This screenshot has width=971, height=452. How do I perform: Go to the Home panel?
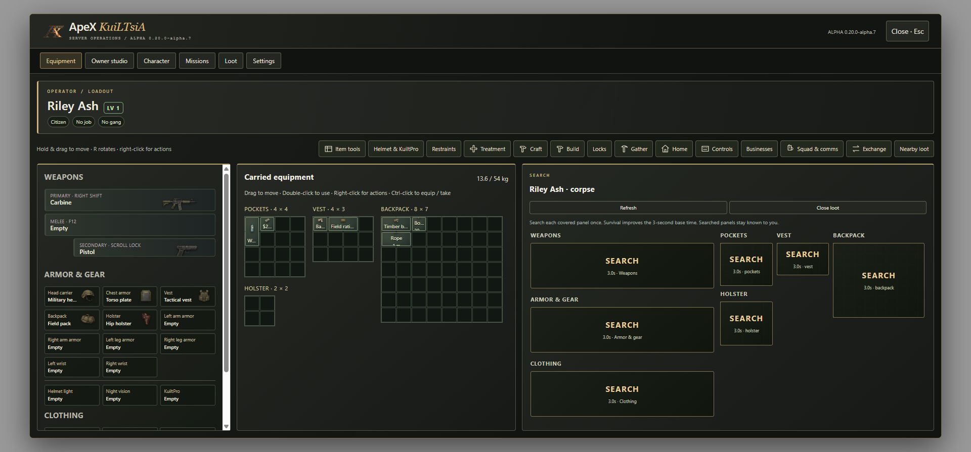click(674, 149)
